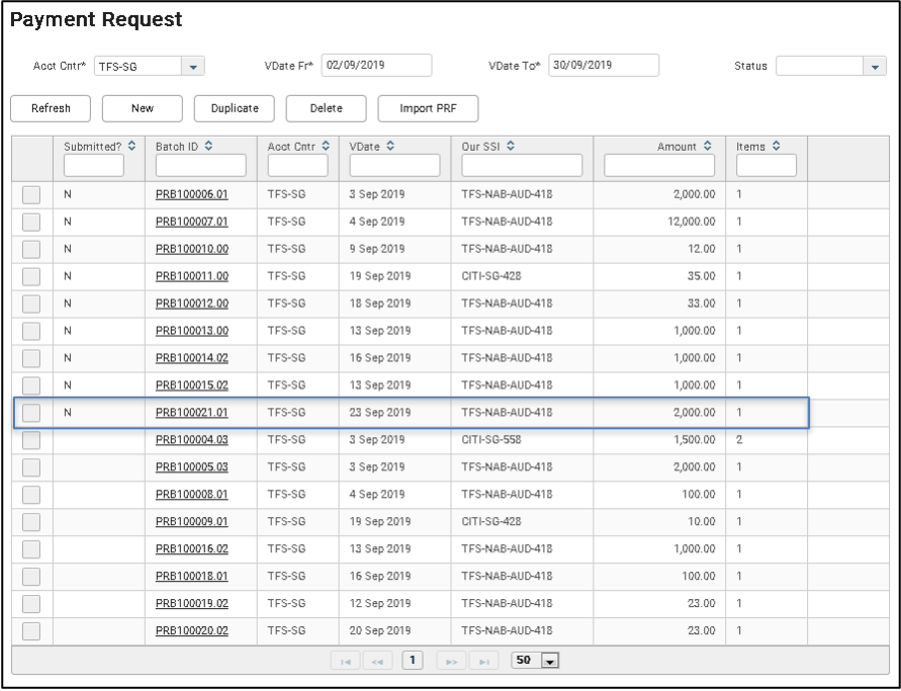Sort by Amount column arrows
The height and width of the screenshot is (691, 901).
coord(708,147)
